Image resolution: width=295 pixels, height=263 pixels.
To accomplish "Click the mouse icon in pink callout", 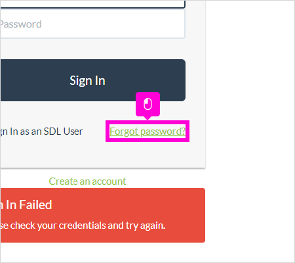I will point(147,104).
